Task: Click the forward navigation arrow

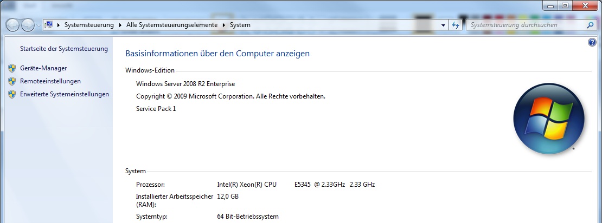Action: pos(28,25)
